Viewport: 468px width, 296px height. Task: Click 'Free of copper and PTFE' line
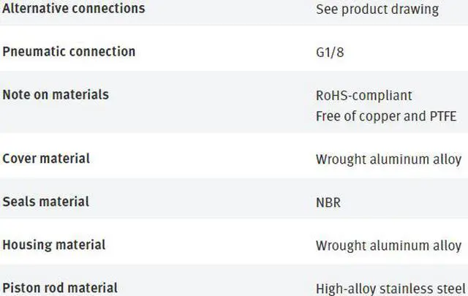(385, 116)
